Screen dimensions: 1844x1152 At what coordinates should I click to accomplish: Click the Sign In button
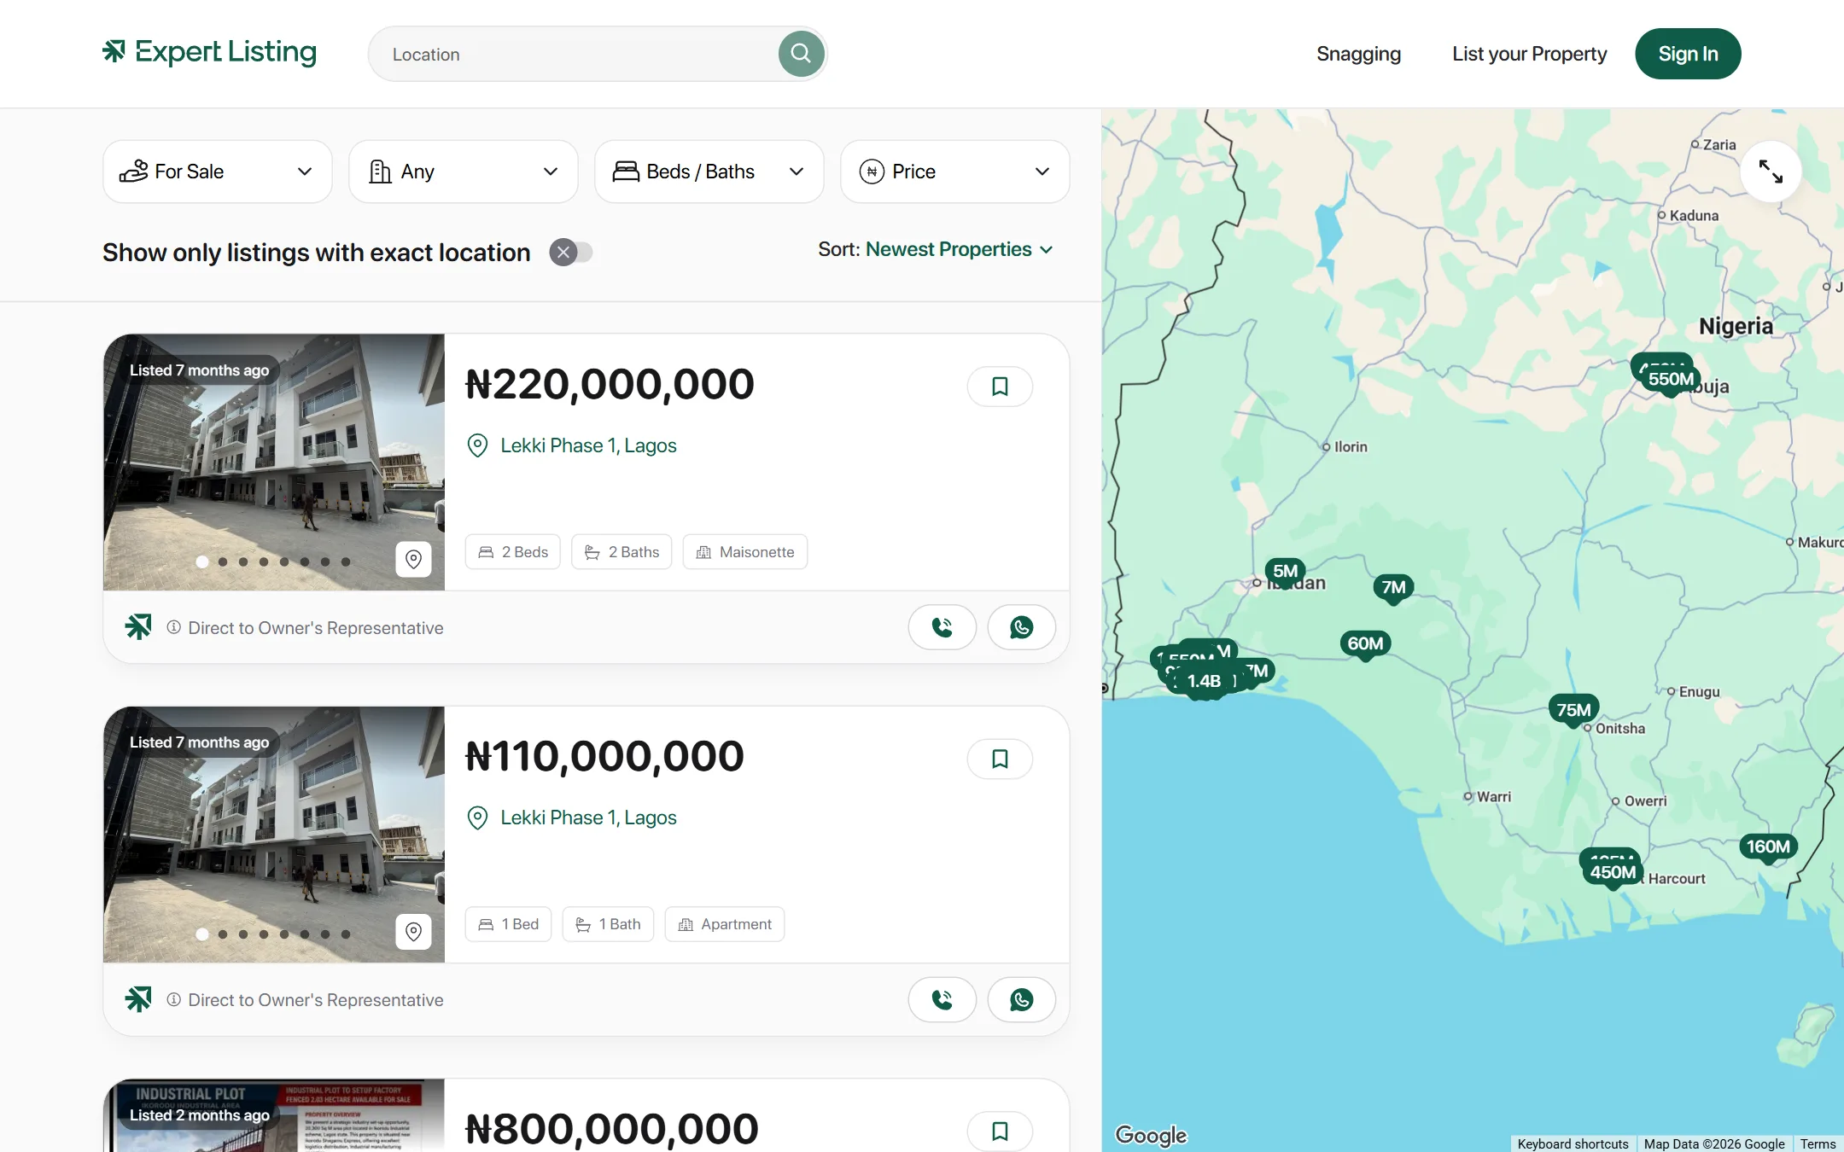tap(1688, 54)
